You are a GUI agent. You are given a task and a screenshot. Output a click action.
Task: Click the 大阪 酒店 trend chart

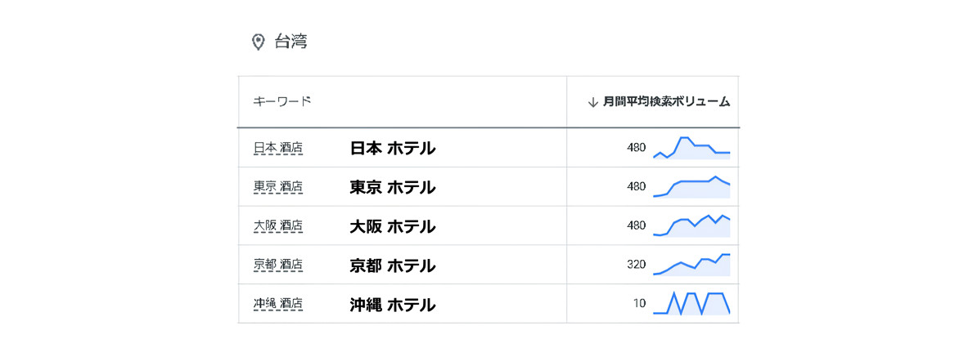click(x=691, y=225)
